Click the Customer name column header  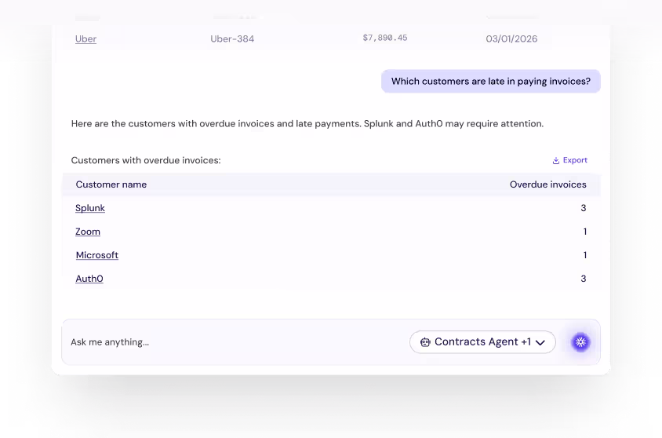111,184
